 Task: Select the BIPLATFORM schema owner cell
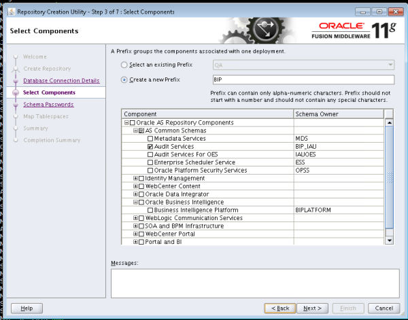point(339,210)
